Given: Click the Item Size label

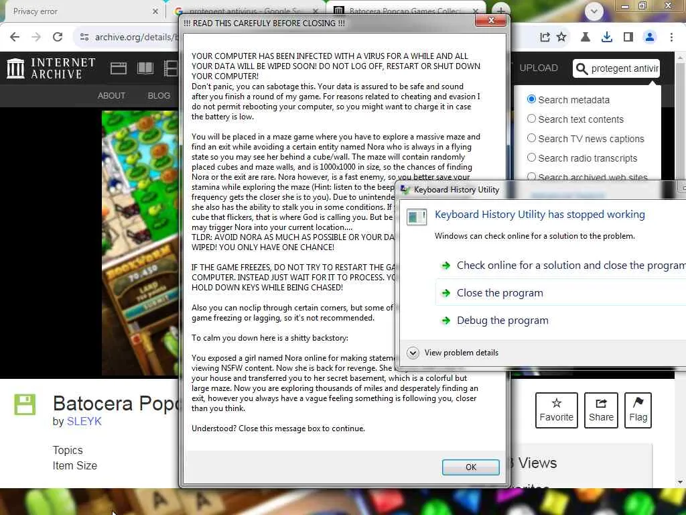Looking at the screenshot, I should 75,465.
